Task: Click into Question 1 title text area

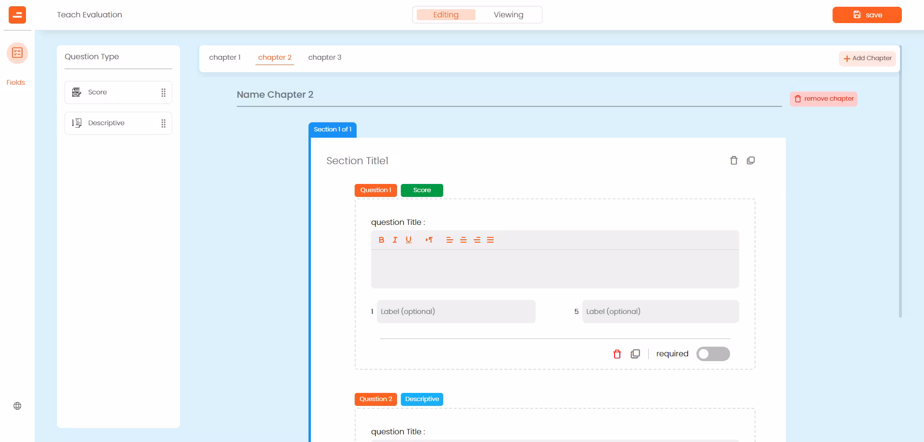Action: [555, 269]
